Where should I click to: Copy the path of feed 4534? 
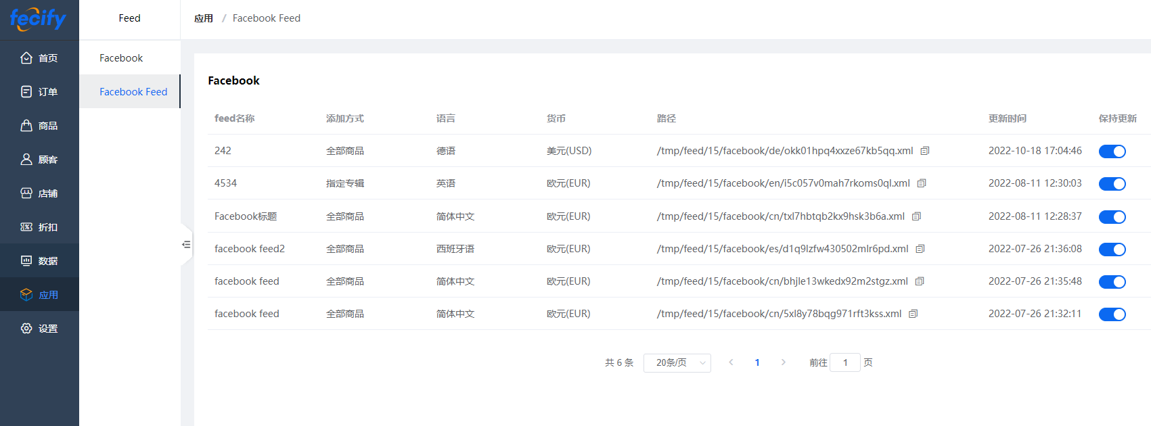[x=922, y=183]
